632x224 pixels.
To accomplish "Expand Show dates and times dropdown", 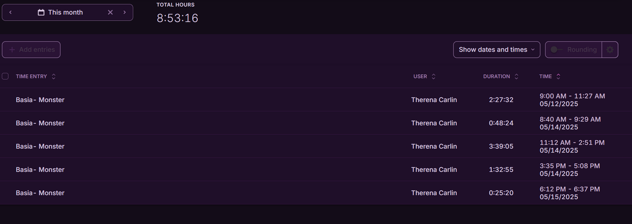I will 496,50.
